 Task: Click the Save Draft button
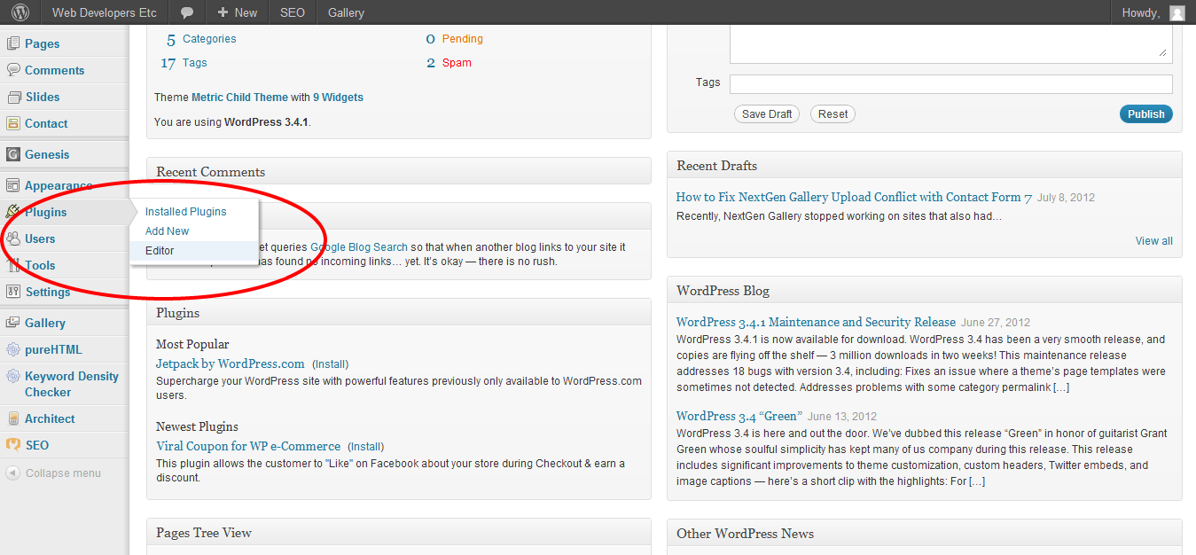click(x=767, y=113)
